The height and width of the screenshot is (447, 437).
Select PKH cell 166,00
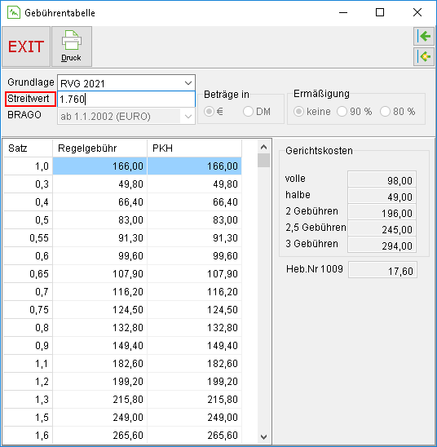[x=195, y=166]
